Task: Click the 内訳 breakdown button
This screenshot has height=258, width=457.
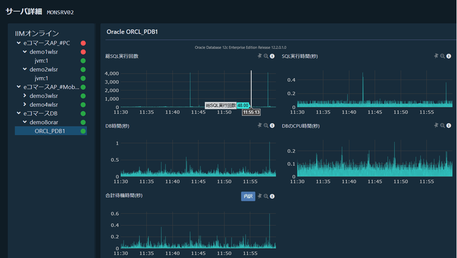Action: (248, 196)
